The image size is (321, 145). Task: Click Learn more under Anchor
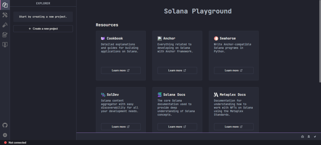[x=177, y=70]
